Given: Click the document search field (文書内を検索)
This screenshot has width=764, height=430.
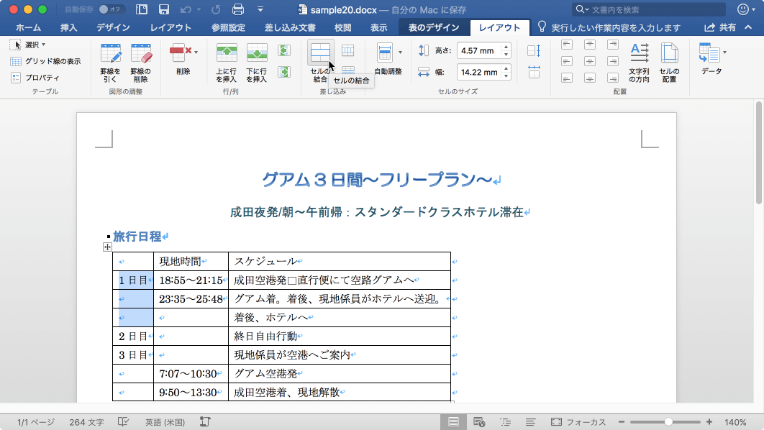Looking at the screenshot, I should click(x=649, y=9).
